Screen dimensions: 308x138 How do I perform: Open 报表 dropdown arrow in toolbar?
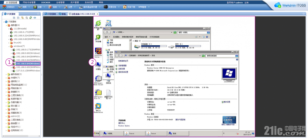[x=60, y=7]
